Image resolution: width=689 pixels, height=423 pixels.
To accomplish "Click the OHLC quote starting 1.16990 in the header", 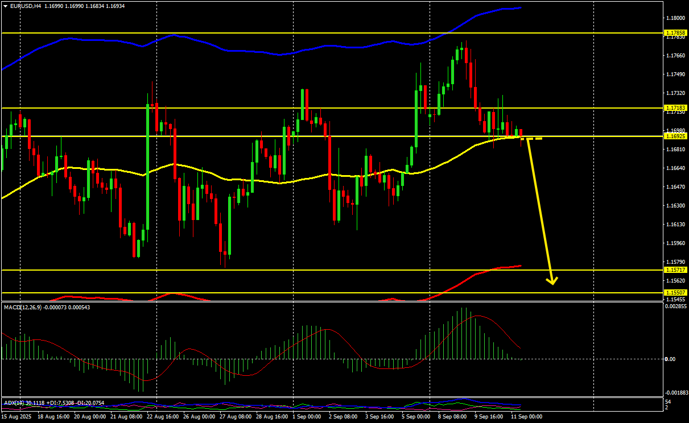I will tap(84, 6).
